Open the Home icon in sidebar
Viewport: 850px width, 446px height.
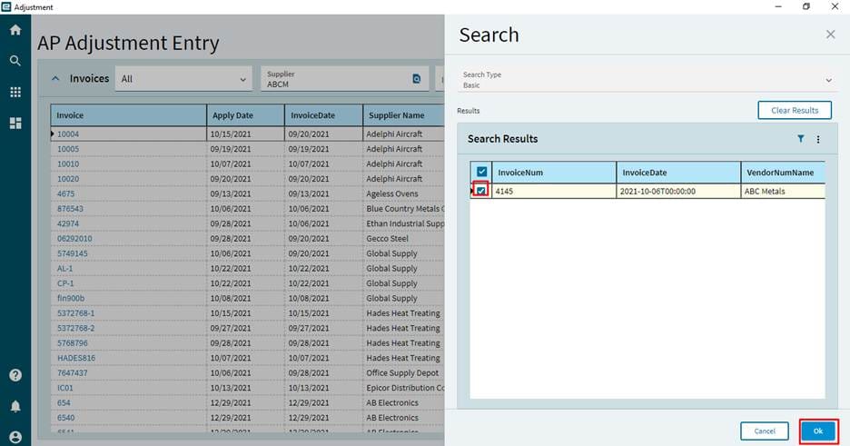coord(15,30)
